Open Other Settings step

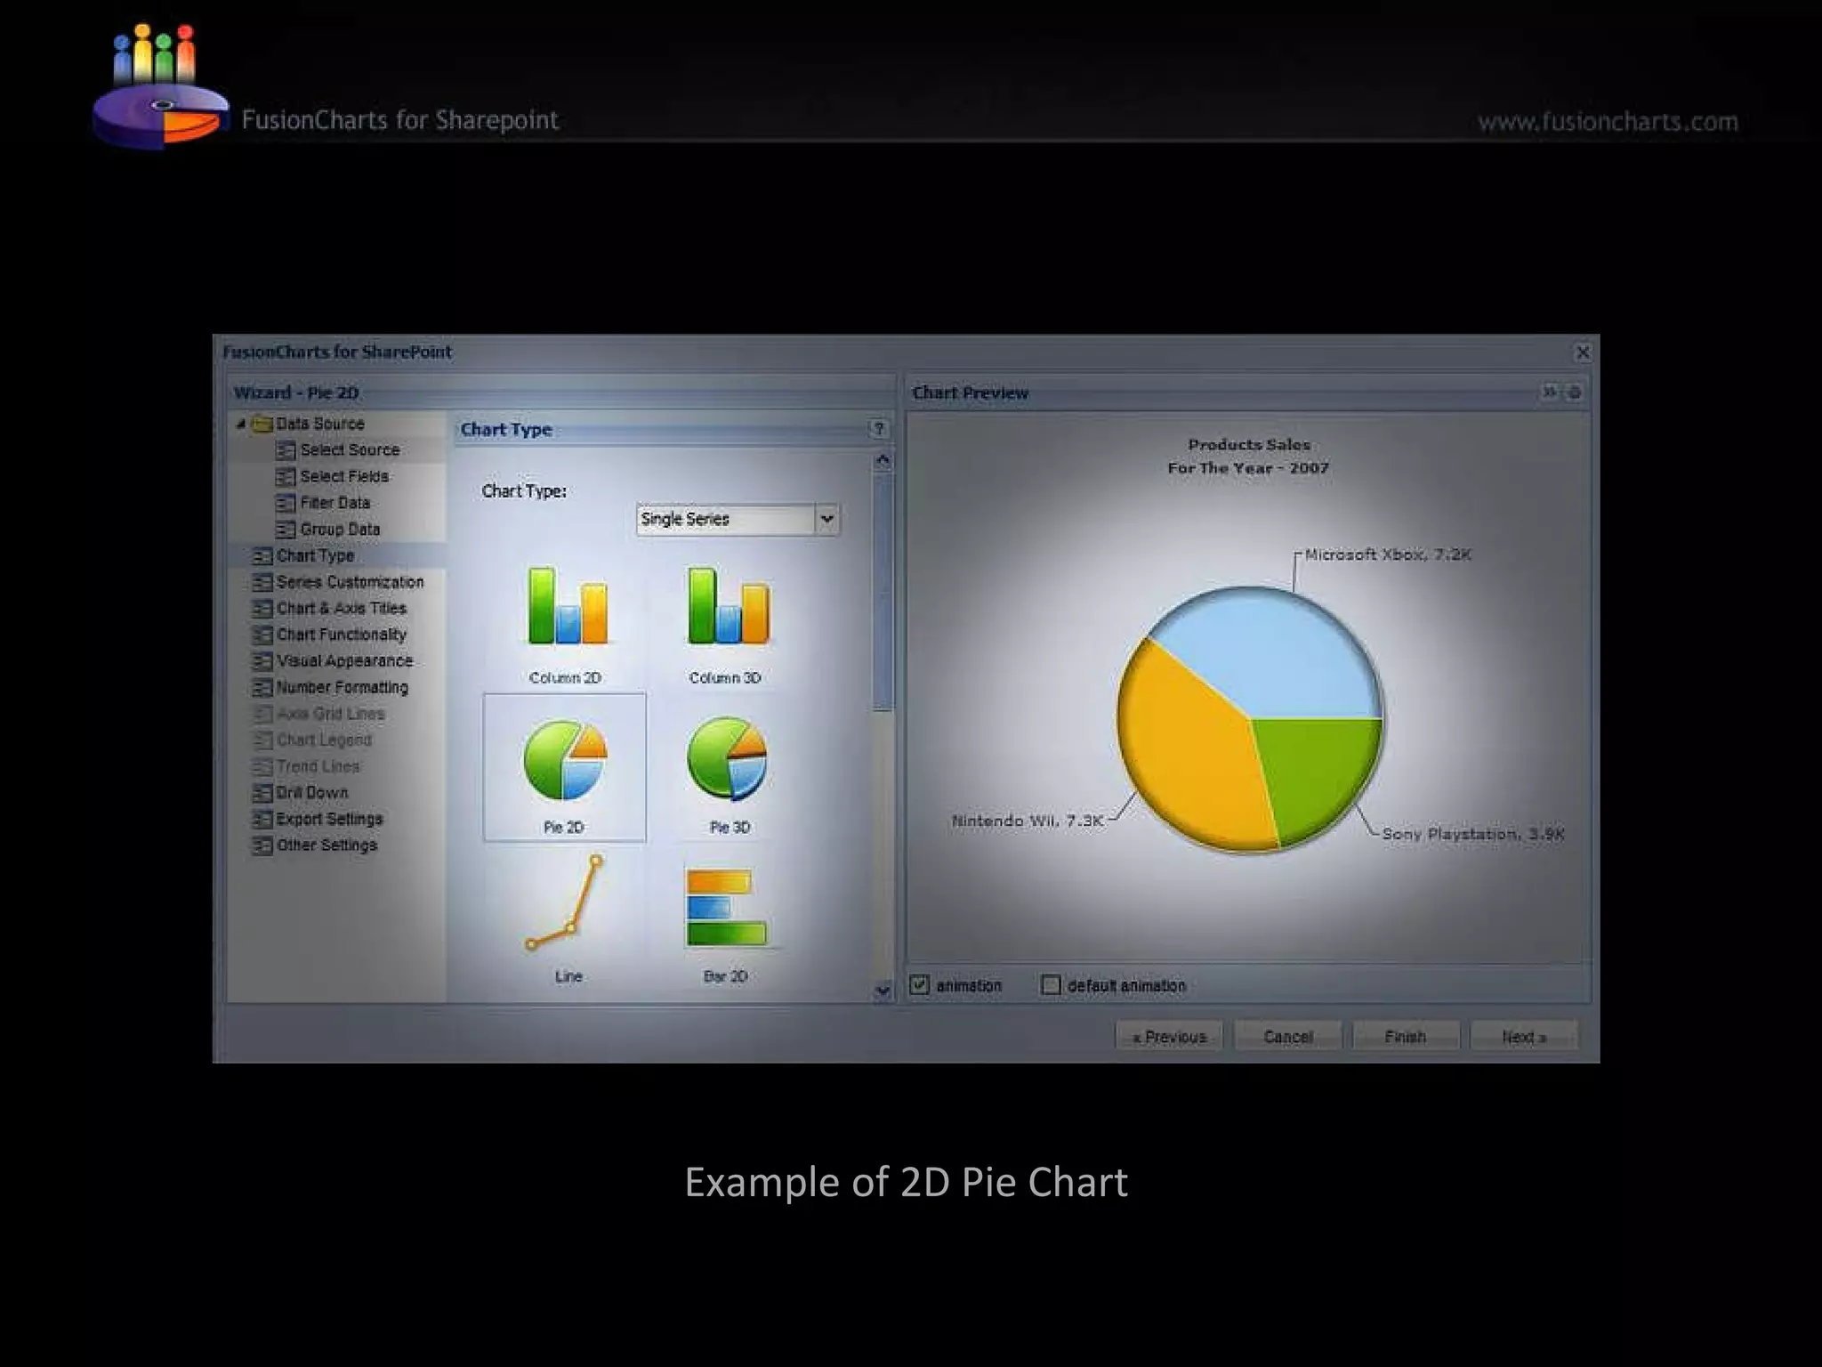coord(315,845)
